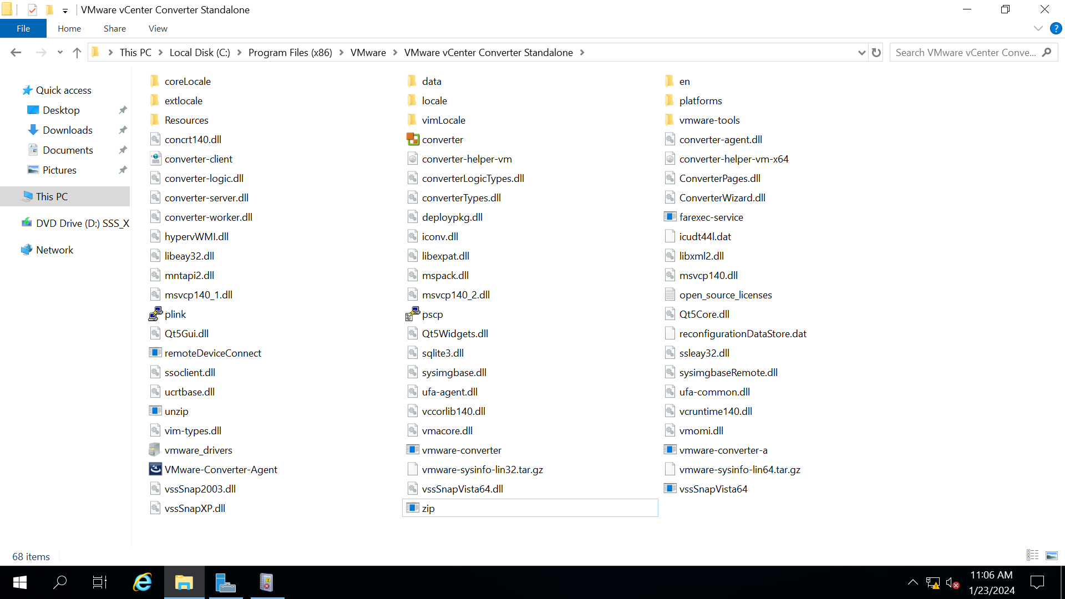Click the Search VMware vCenter Converter field
Image resolution: width=1065 pixels, height=599 pixels.
point(965,53)
